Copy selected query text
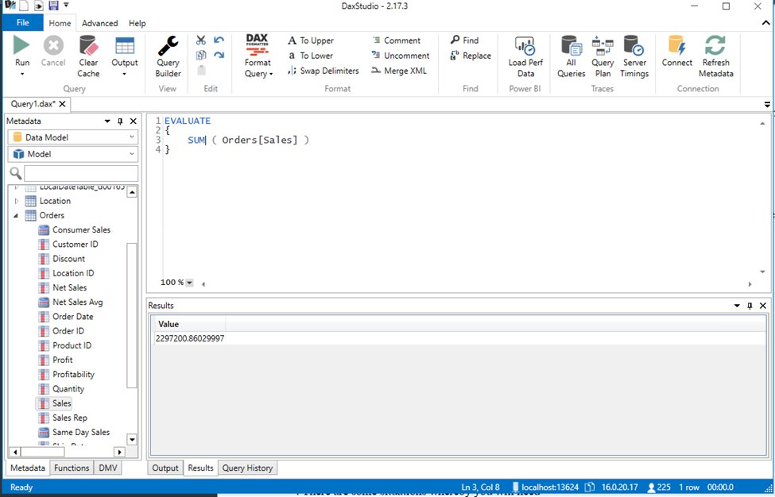 (x=200, y=55)
